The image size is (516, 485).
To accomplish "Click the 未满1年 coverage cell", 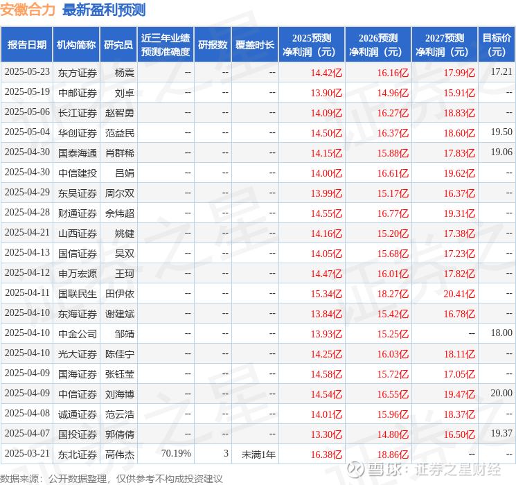I will click(258, 455).
